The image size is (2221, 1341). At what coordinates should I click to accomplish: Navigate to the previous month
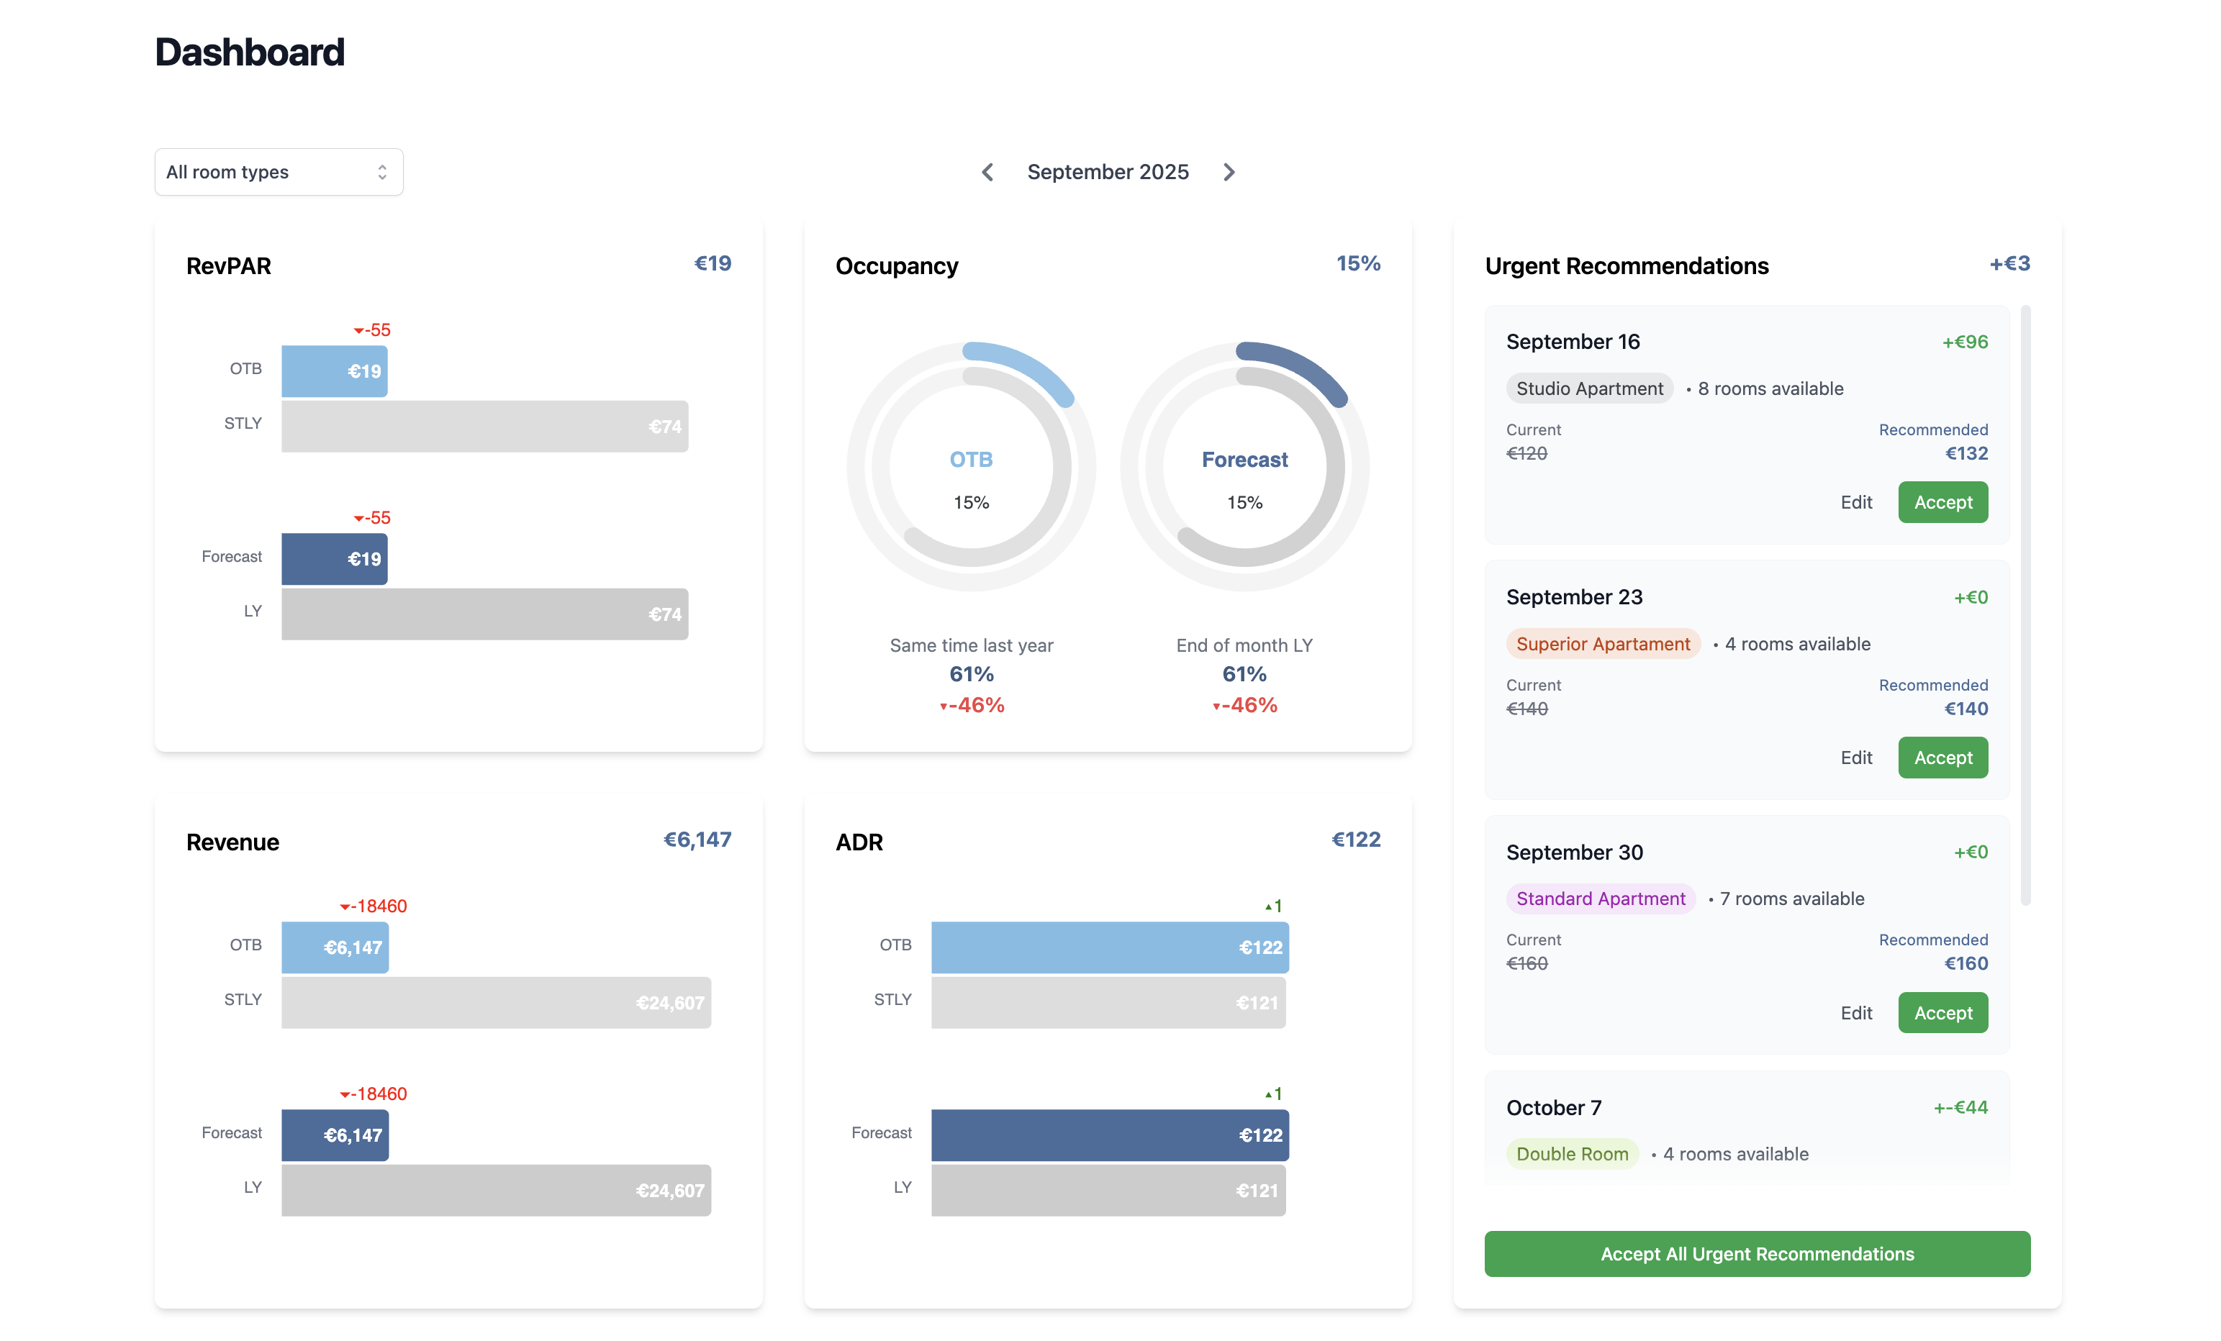988,171
